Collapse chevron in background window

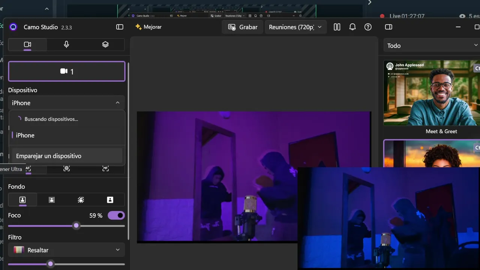[47, 9]
